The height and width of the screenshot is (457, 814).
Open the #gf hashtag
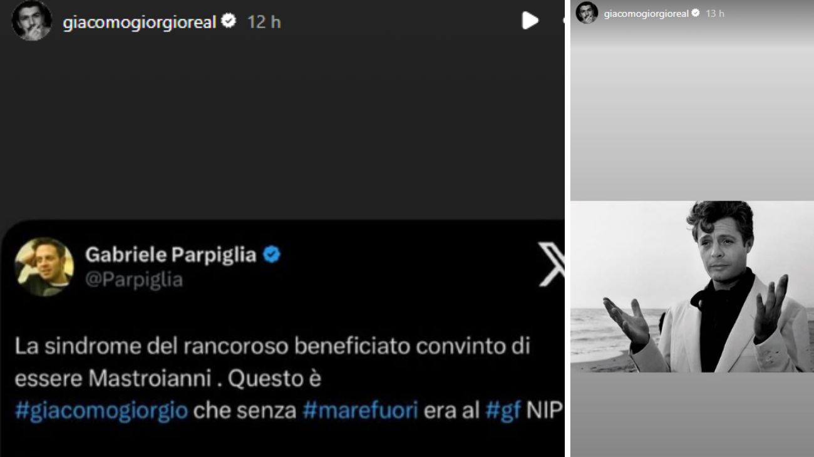(503, 411)
